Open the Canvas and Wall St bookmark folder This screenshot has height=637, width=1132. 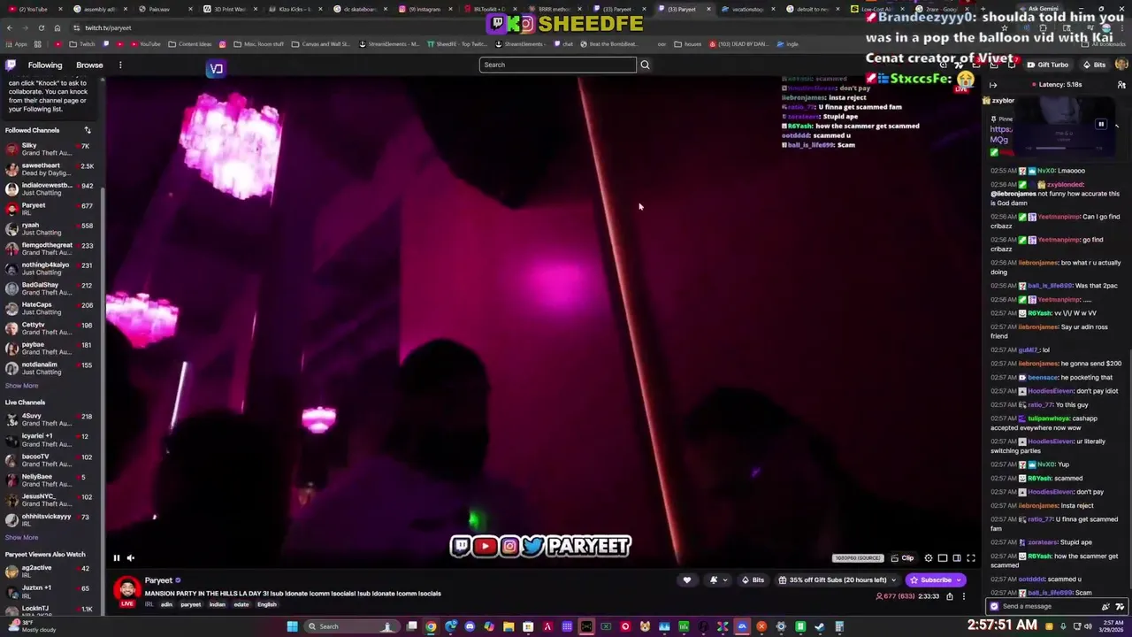[x=320, y=44]
